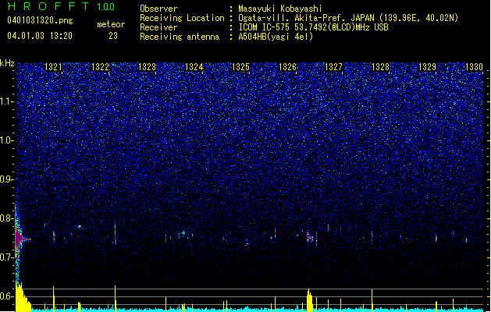Click the 1329 time axis marker
Image resolution: width=491 pixels, height=312 pixels.
click(x=427, y=67)
